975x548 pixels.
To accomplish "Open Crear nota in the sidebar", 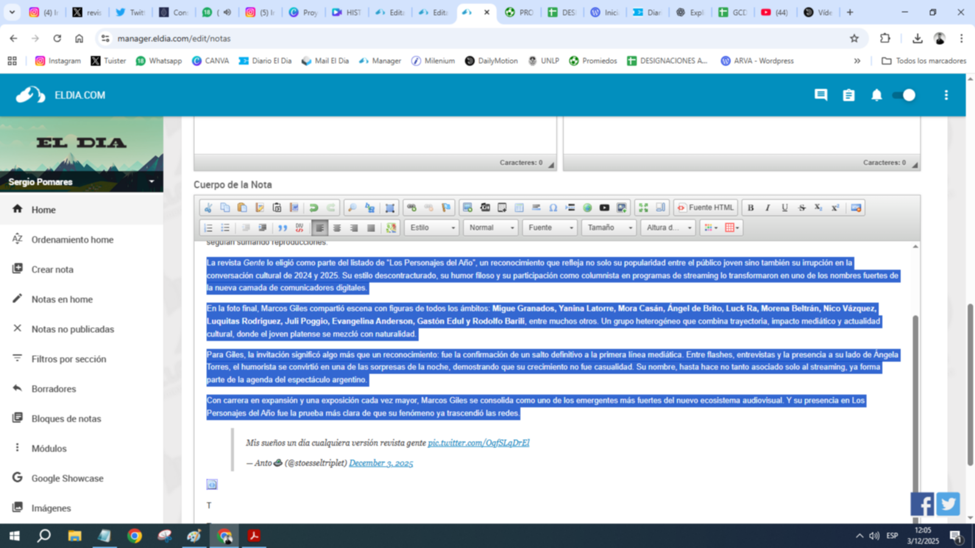I will (52, 269).
